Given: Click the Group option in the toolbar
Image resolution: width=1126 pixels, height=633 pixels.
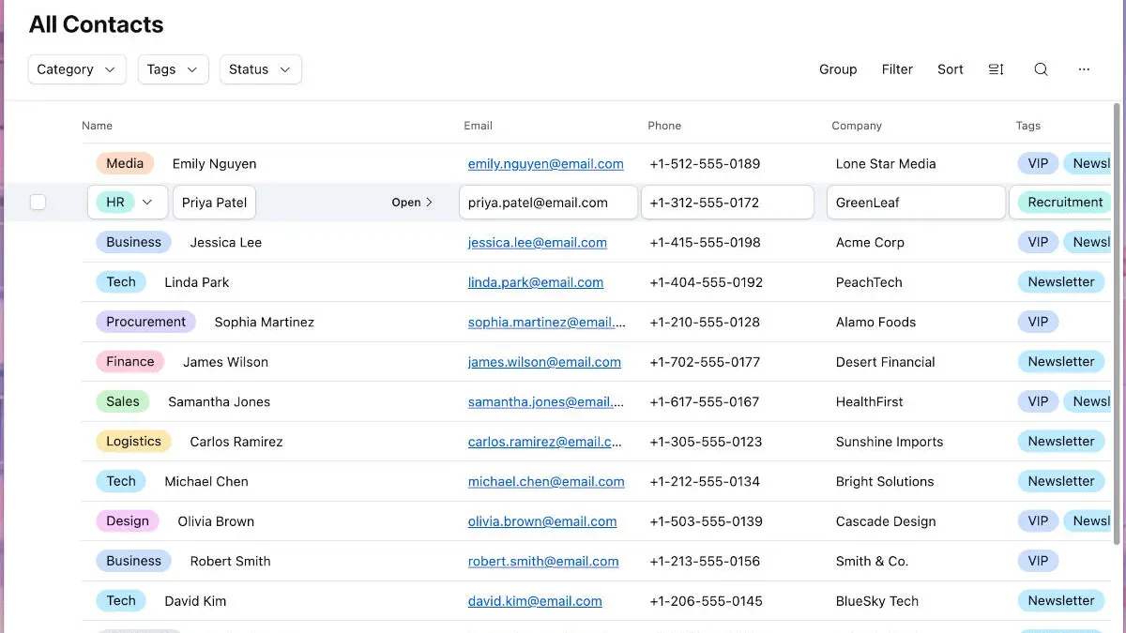Looking at the screenshot, I should click(x=837, y=68).
